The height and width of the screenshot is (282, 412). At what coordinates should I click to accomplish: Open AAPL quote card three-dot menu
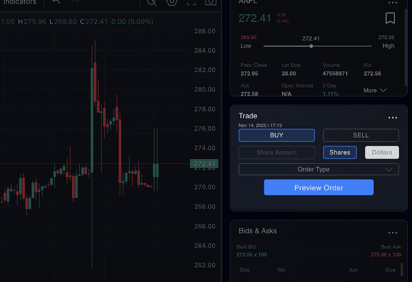click(x=392, y=3)
